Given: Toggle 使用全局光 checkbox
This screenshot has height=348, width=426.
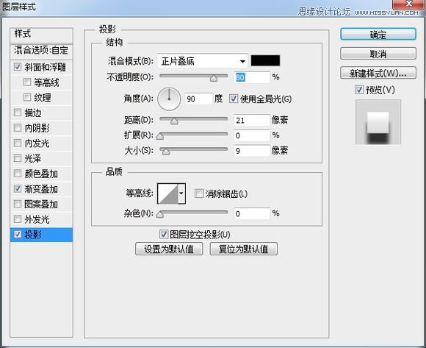Looking at the screenshot, I should click(234, 99).
